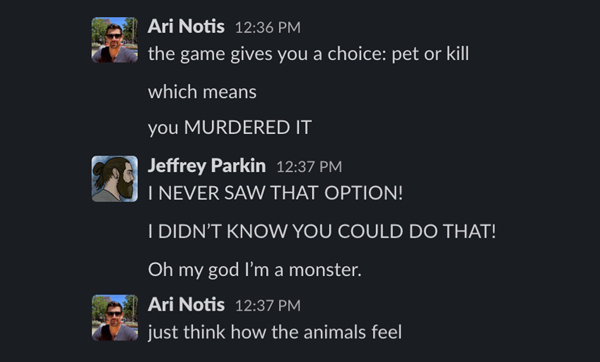The height and width of the screenshot is (362, 600).
Task: Select the 'the game gives you a choice' message
Action: pyautogui.click(x=308, y=54)
